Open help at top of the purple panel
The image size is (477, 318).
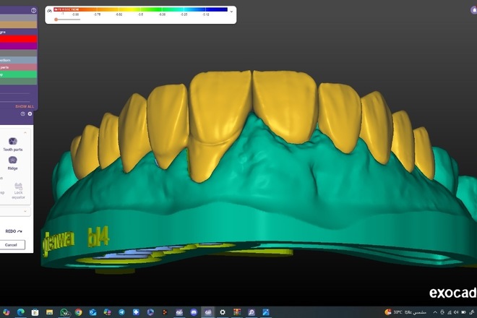coord(33,10)
